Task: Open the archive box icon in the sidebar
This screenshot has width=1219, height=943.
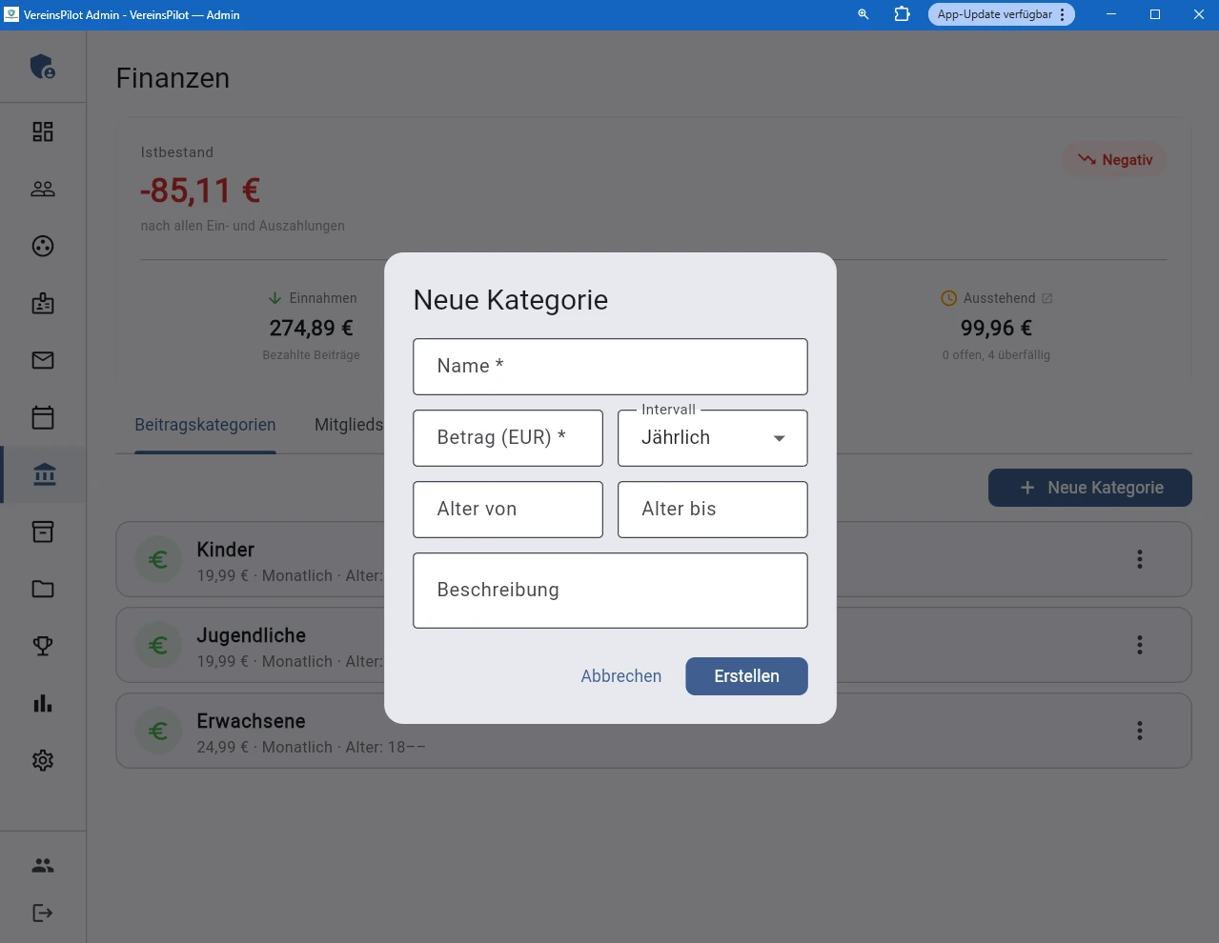Action: pyautogui.click(x=42, y=531)
